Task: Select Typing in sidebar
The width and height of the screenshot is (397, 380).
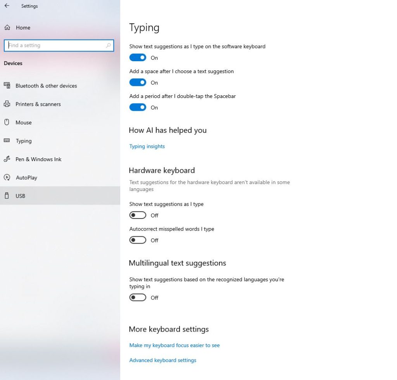Action: [x=60, y=141]
